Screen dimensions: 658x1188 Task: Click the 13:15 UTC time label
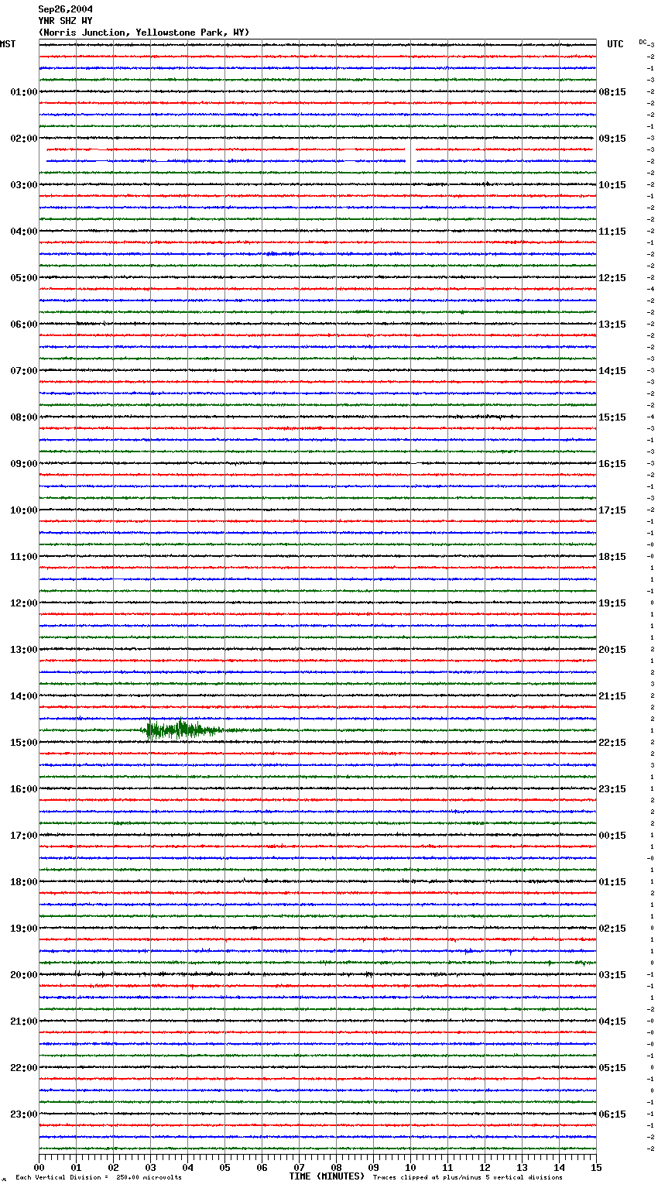pyautogui.click(x=612, y=324)
